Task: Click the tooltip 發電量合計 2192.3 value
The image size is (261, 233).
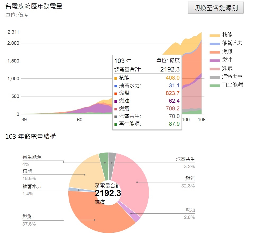Action: 170,69
